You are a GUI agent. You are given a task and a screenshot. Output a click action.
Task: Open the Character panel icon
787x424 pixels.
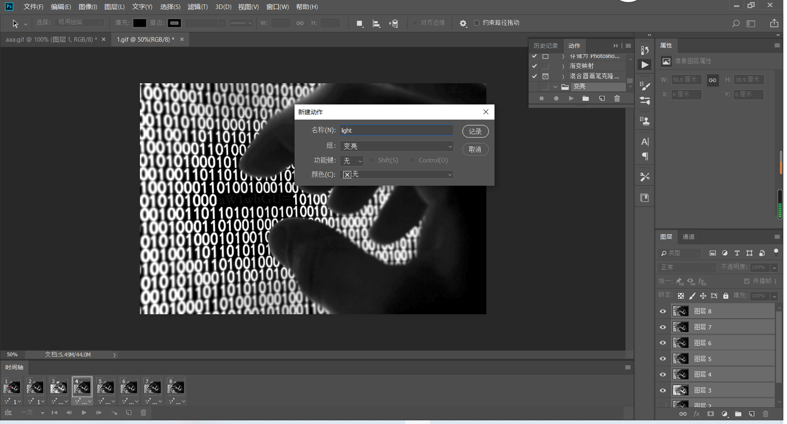[x=645, y=142]
